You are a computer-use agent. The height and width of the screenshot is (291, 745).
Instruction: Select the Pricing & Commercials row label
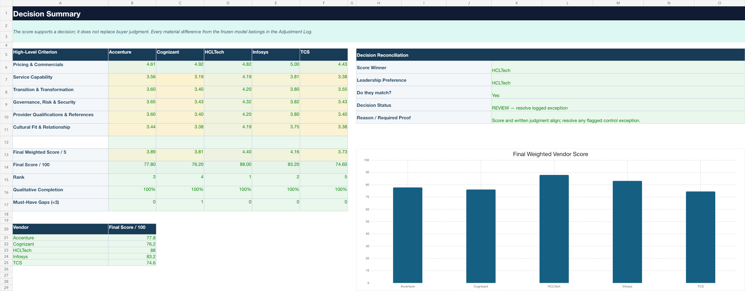tap(60, 67)
